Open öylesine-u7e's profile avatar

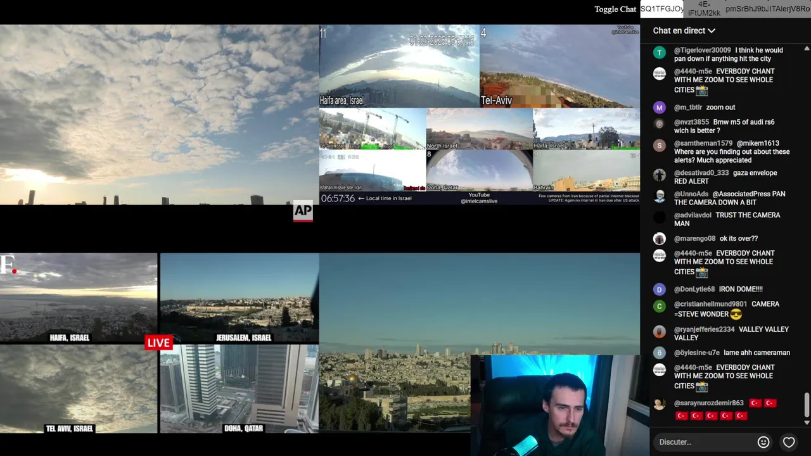pos(660,353)
